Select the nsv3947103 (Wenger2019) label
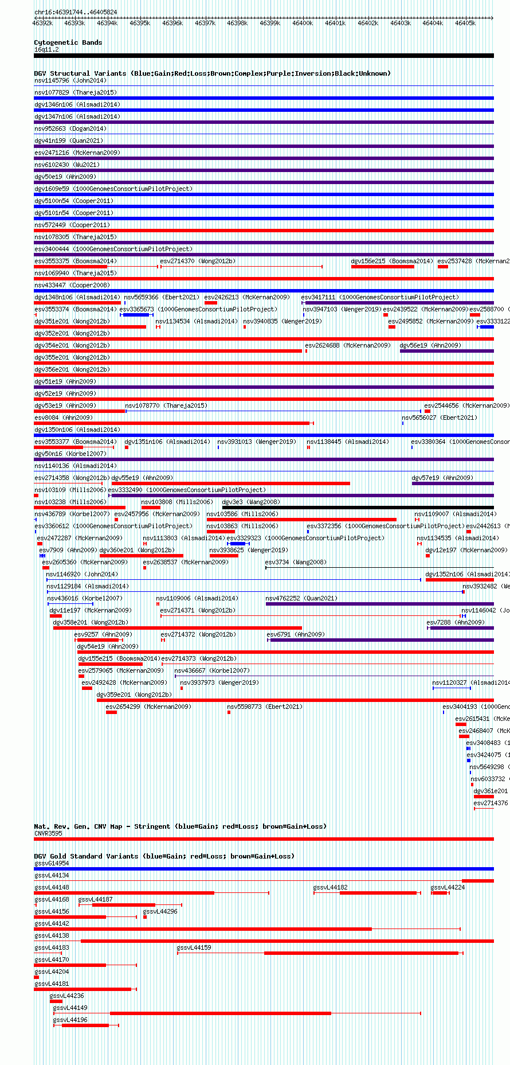 (342, 309)
